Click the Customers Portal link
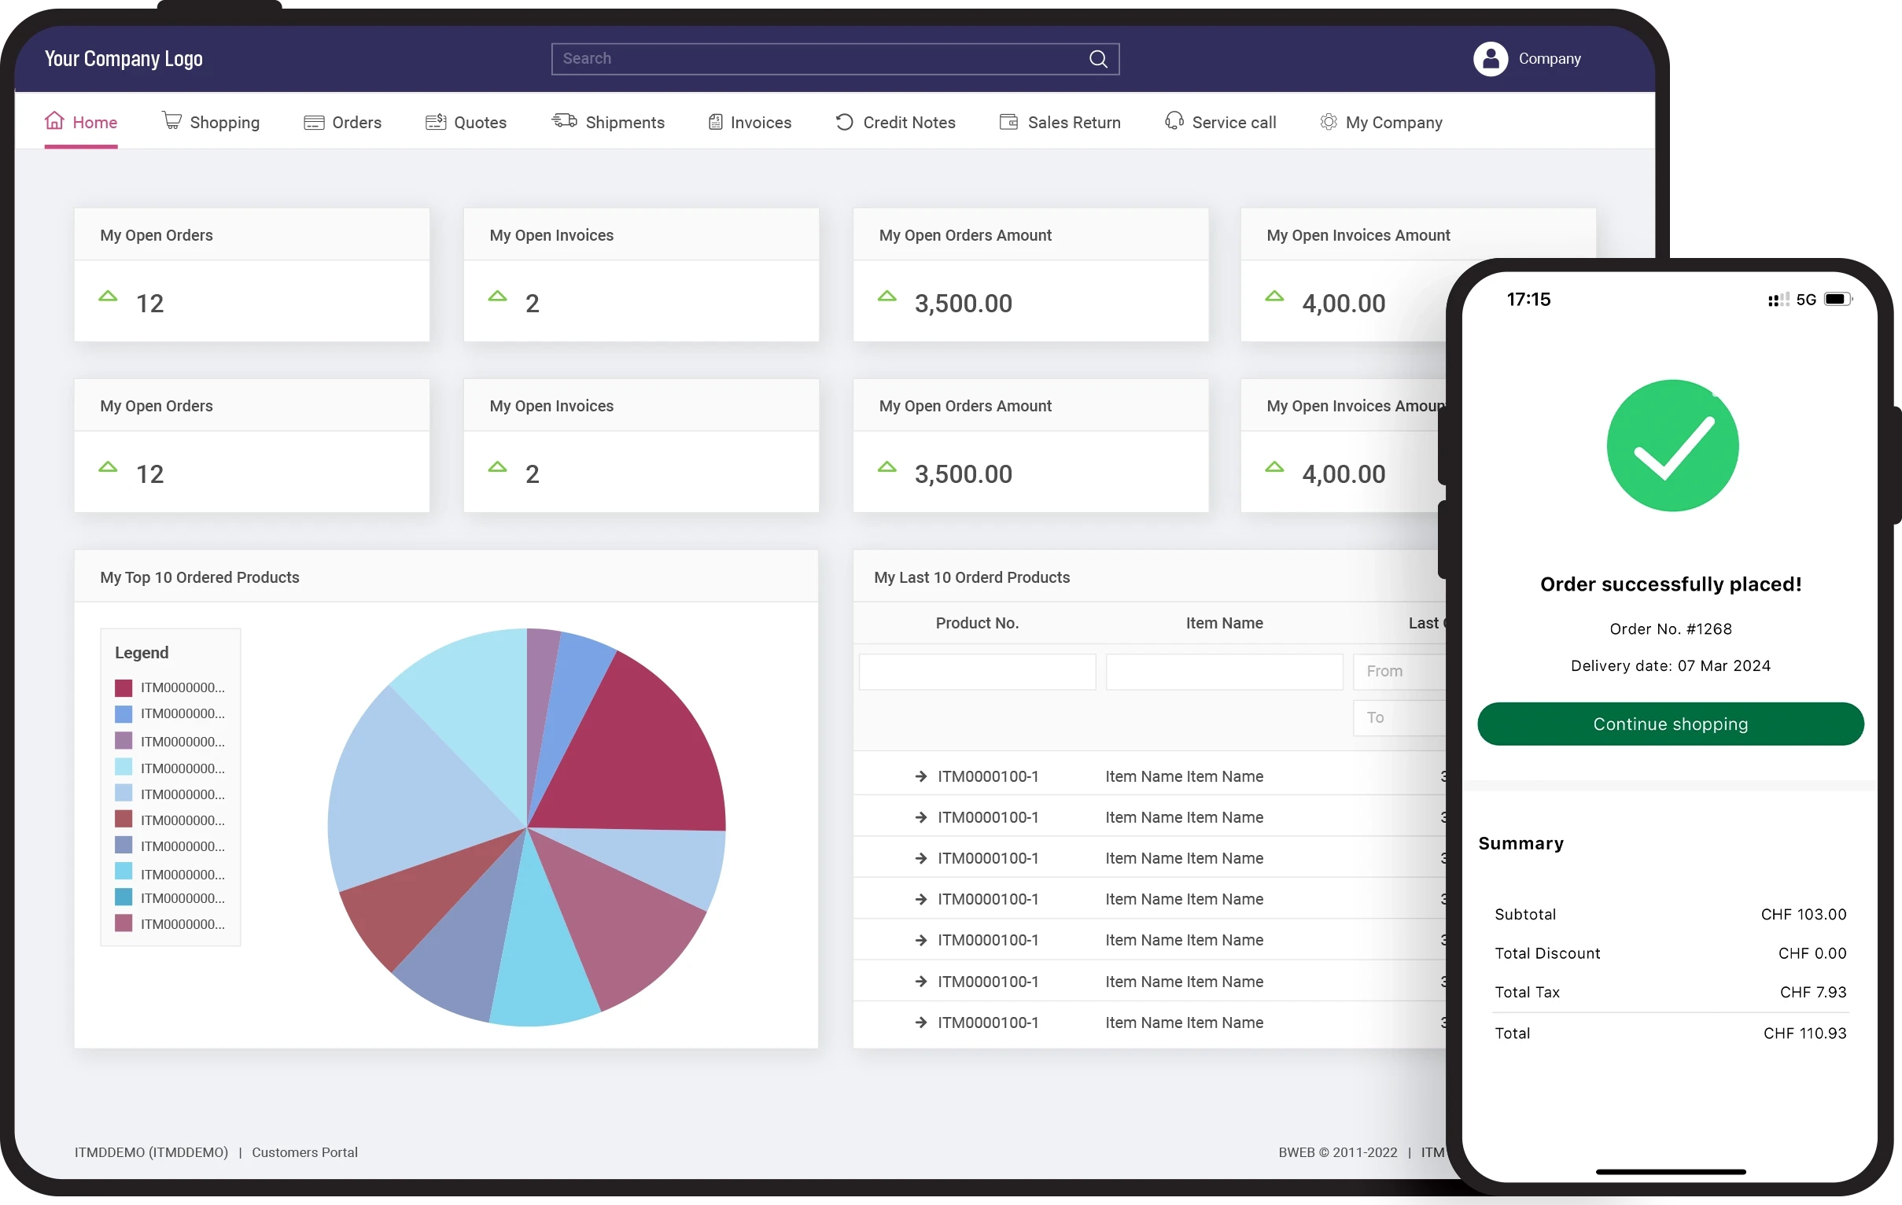 tap(305, 1152)
